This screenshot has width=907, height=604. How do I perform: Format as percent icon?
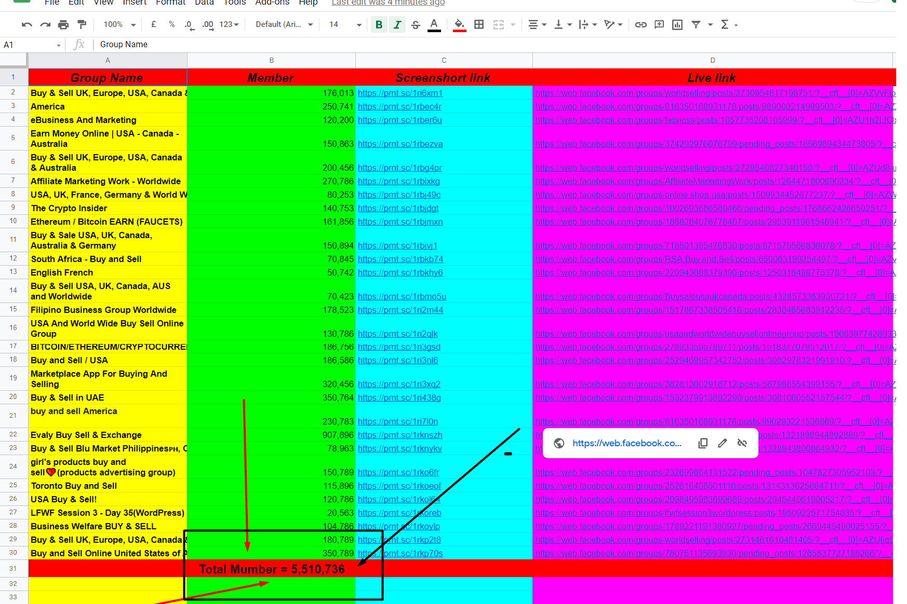(171, 24)
